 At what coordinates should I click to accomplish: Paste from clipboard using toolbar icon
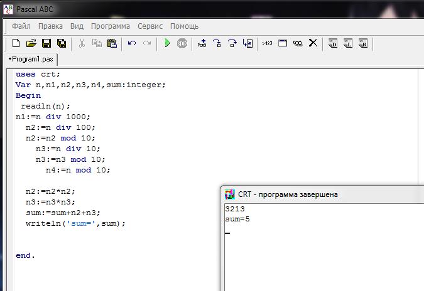(x=112, y=43)
